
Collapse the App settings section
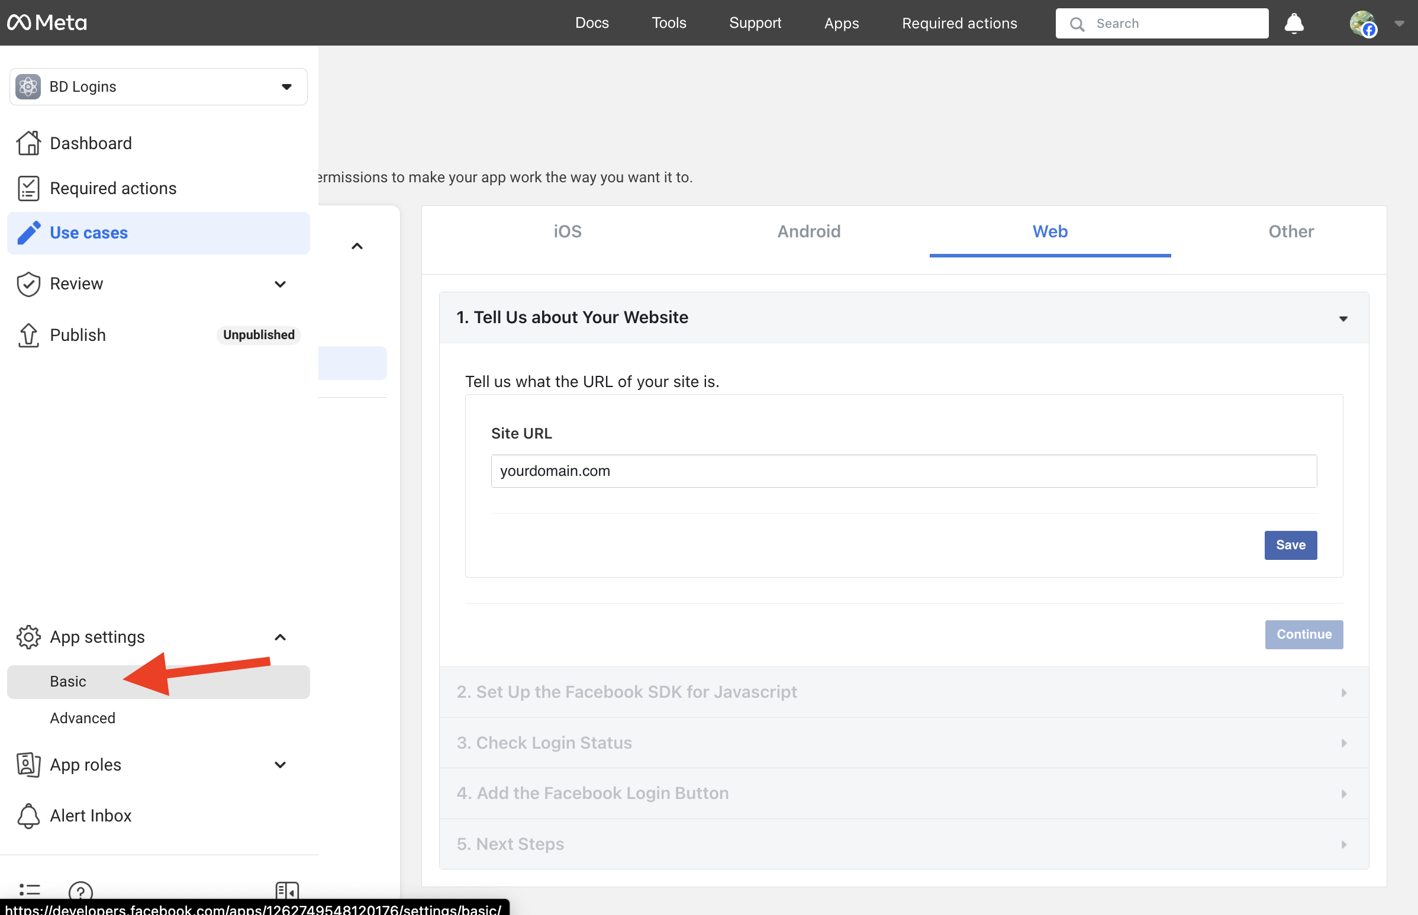point(280,637)
